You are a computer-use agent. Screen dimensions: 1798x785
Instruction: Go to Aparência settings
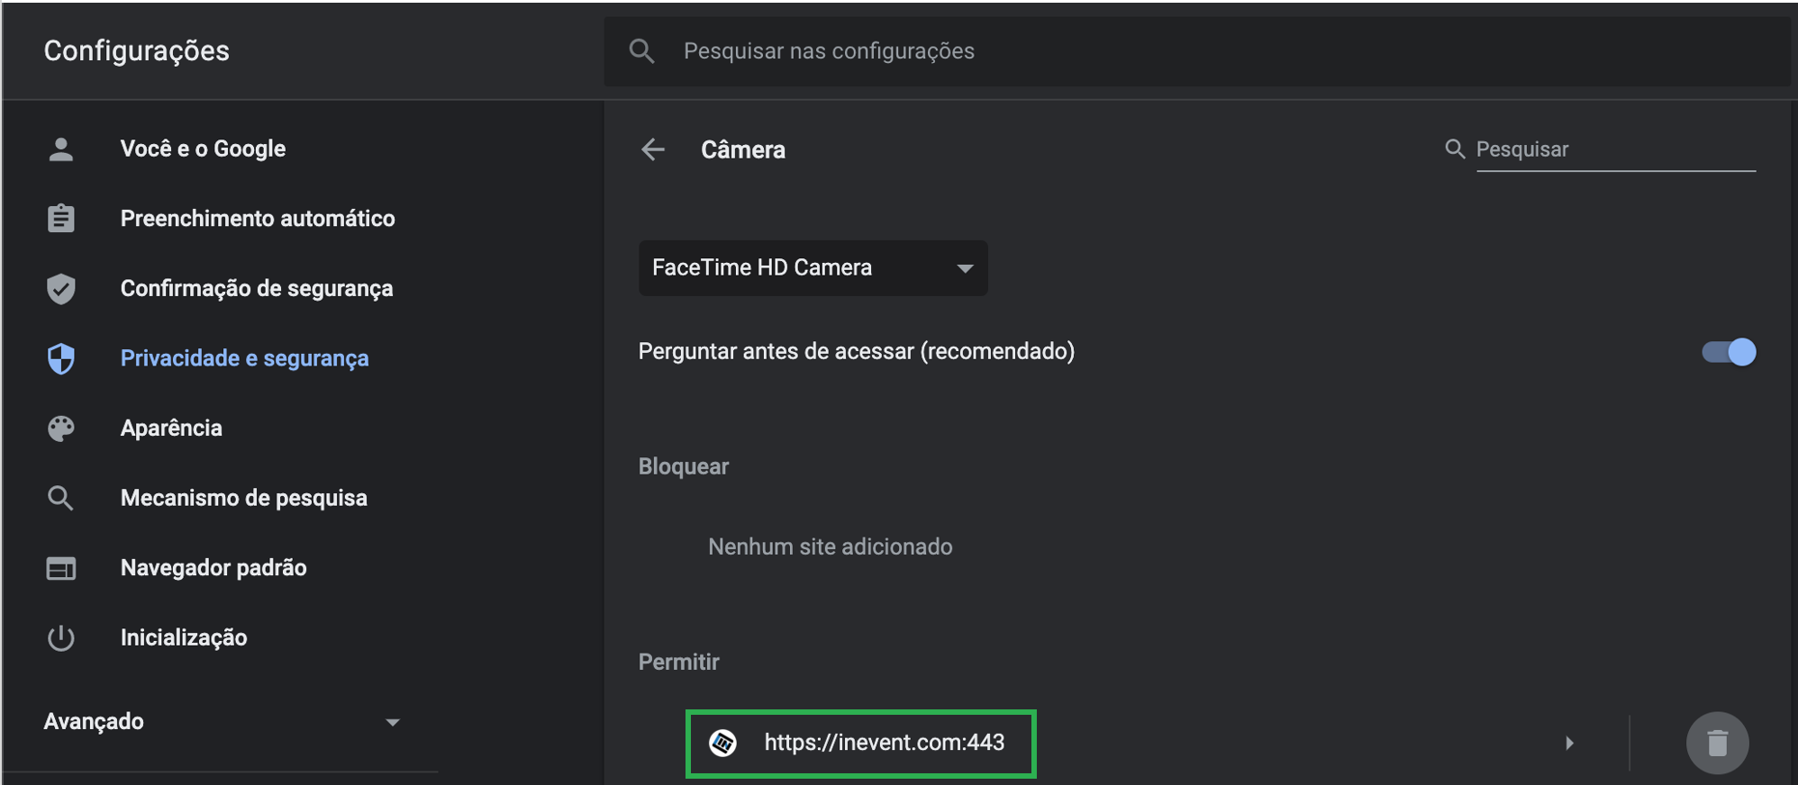click(x=171, y=428)
